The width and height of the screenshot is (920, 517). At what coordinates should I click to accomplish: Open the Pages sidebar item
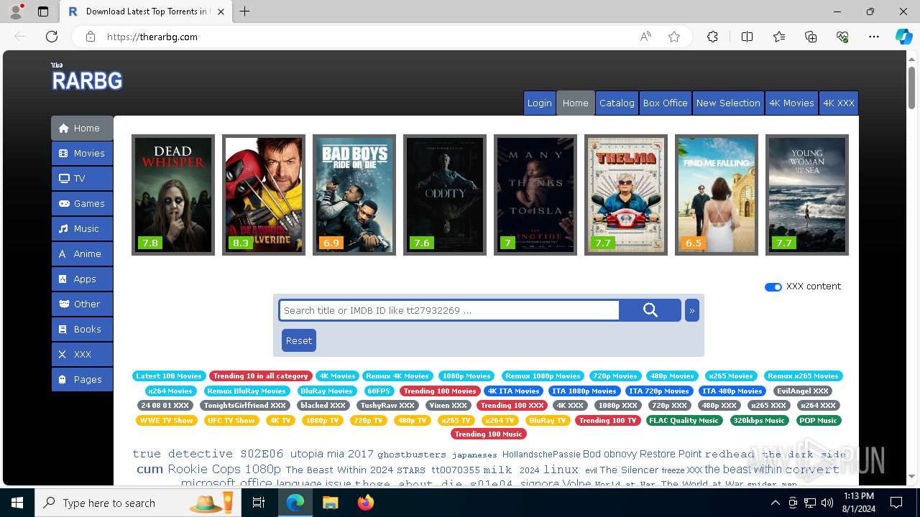coord(82,379)
